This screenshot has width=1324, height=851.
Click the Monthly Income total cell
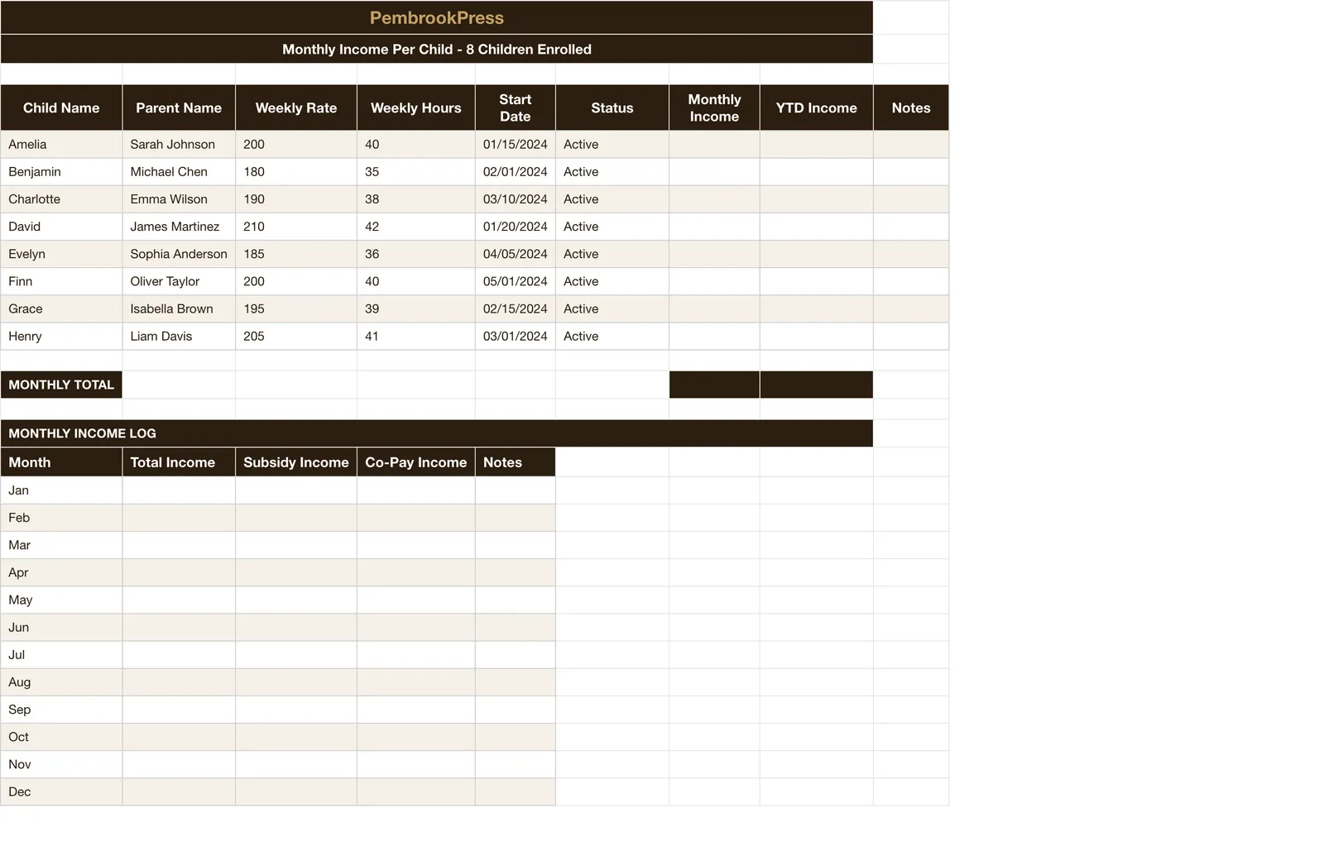pos(714,385)
